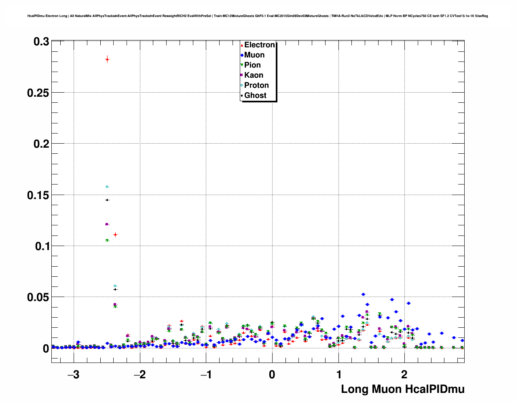The width and height of the screenshot is (516, 403).
Task: Click the y-axis tick label 0.2
Action: click(41, 144)
